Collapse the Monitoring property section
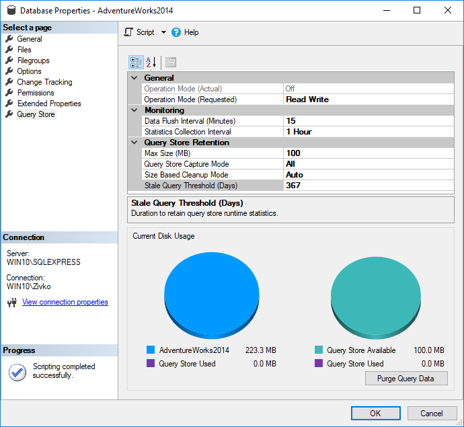Viewport: 464px width, 427px height. pyautogui.click(x=134, y=110)
